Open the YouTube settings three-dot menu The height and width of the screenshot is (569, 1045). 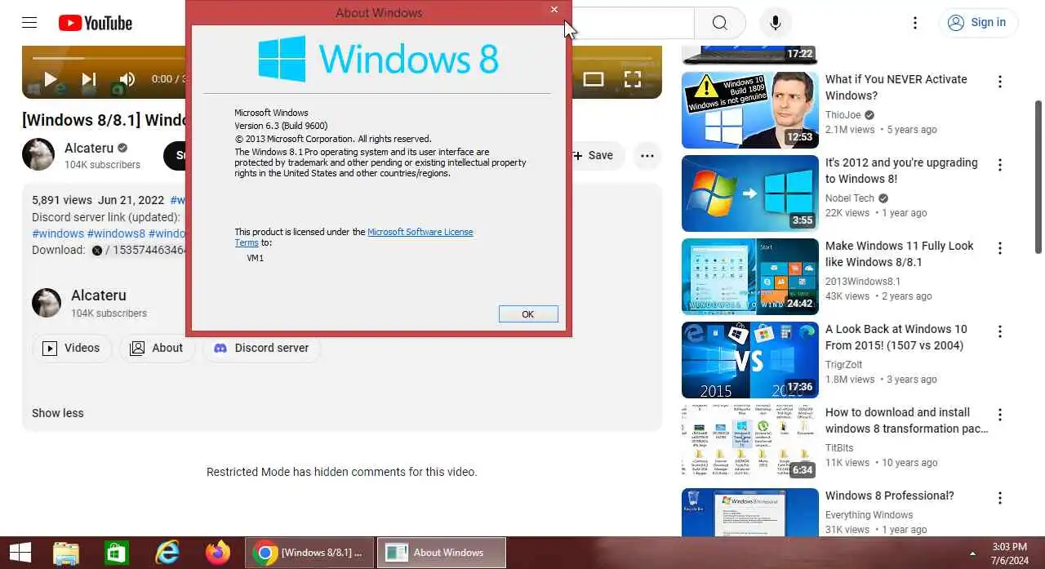click(x=915, y=23)
